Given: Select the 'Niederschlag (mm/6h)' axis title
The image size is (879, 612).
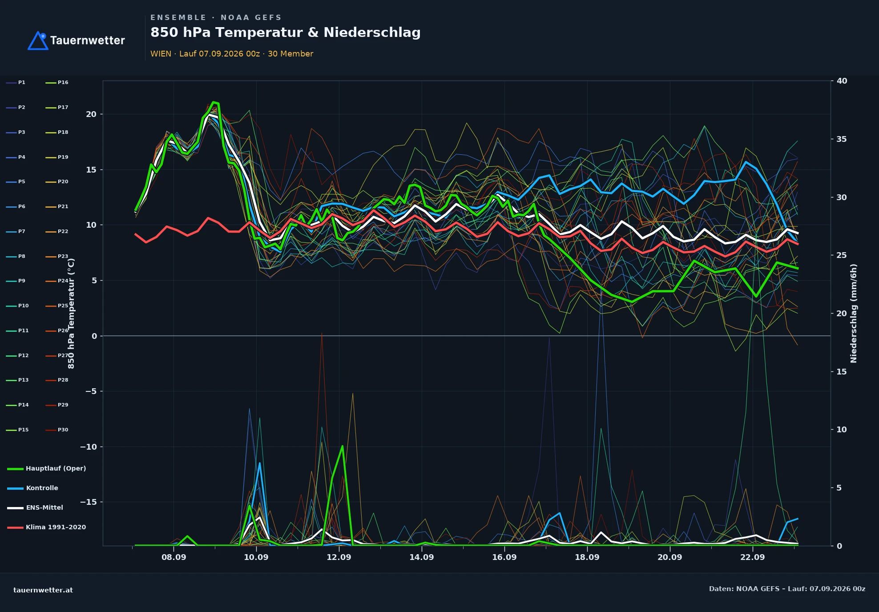Looking at the screenshot, I should 854,314.
